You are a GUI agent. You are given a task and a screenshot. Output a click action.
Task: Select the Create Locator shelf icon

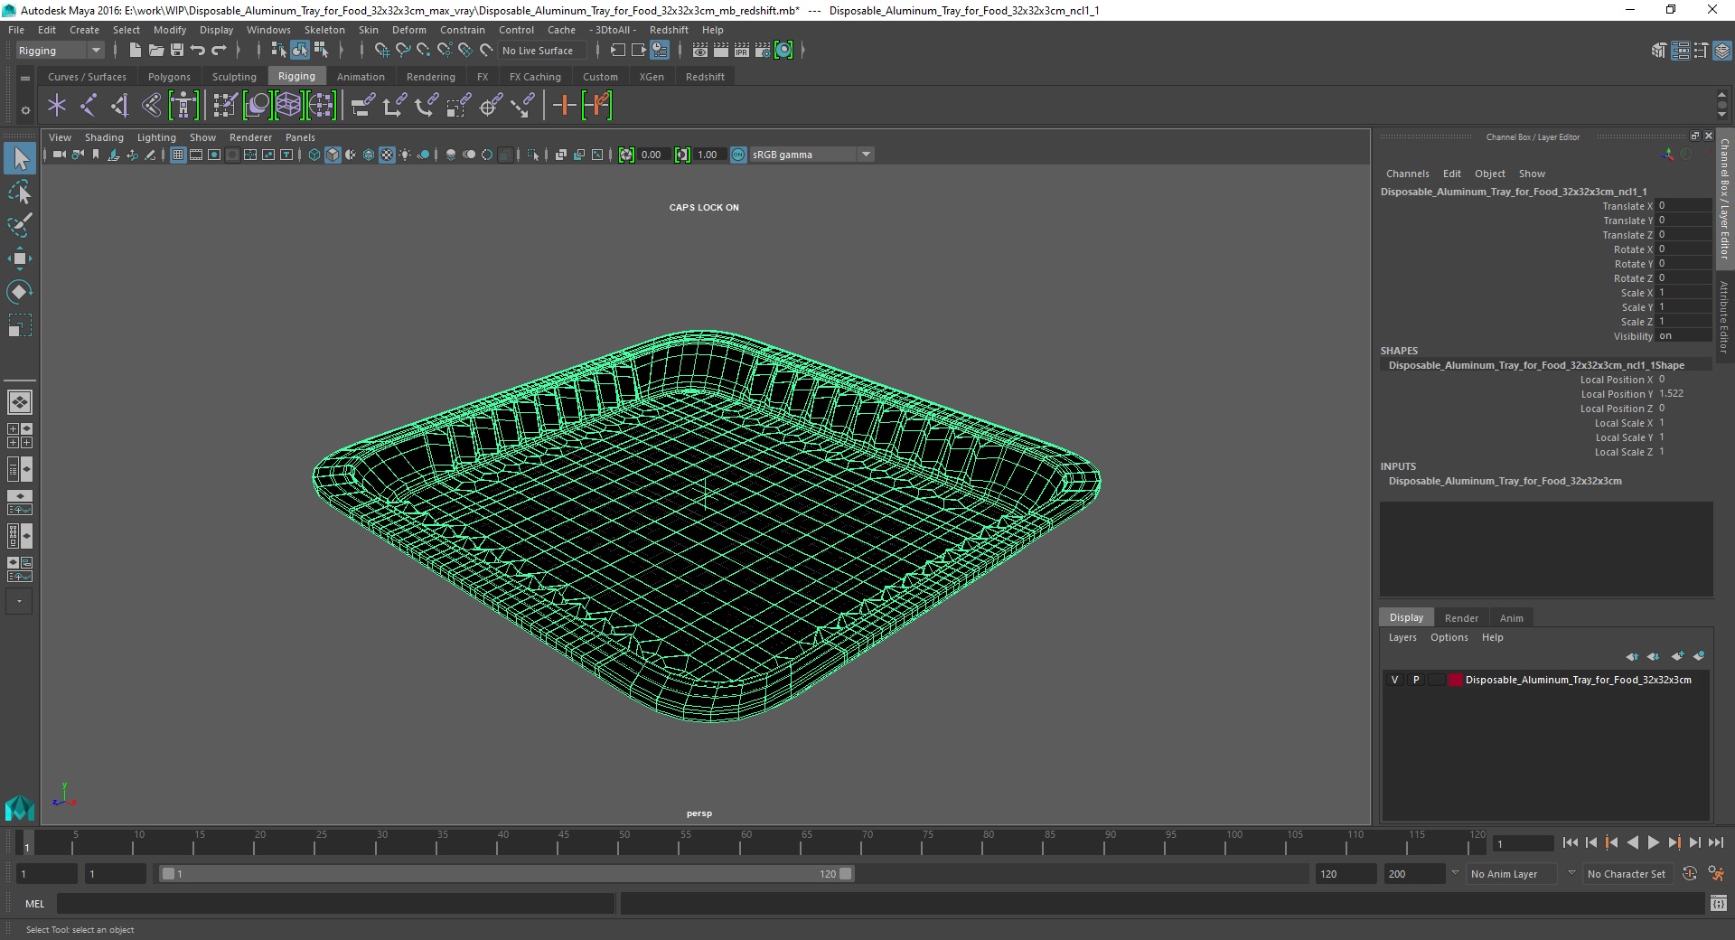(57, 106)
